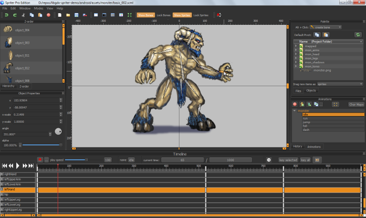
Task: Open the Edit menu
Action: click(x=13, y=9)
